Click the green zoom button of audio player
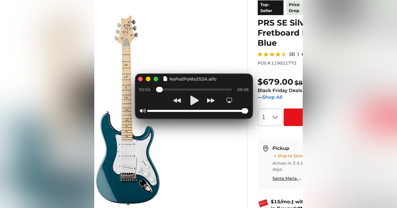The image size is (397, 208). point(156,79)
